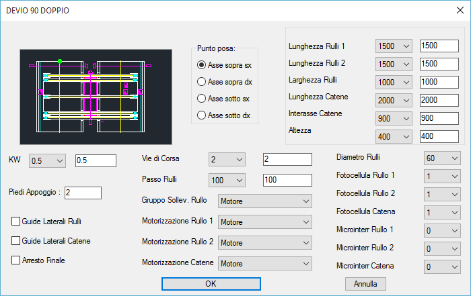Select Asse sopra dx radio option
This screenshot has height=296, width=471.
[224, 82]
